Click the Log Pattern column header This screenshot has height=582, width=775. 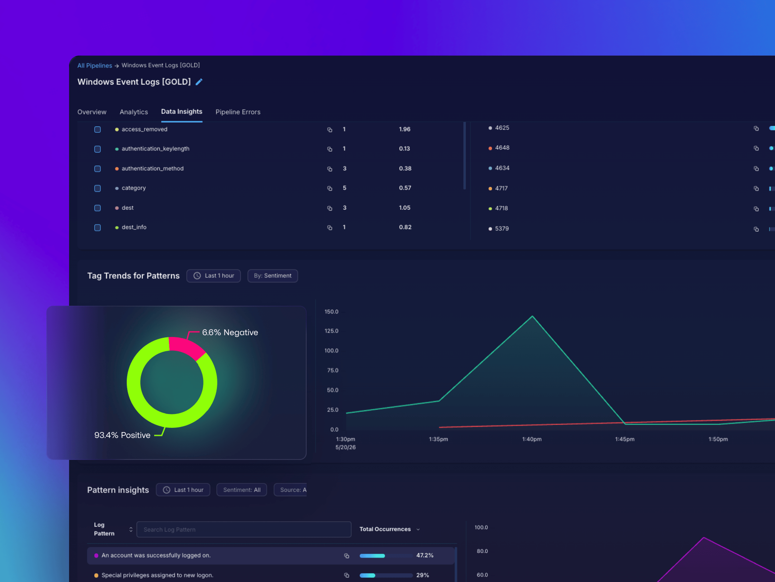[x=104, y=529]
